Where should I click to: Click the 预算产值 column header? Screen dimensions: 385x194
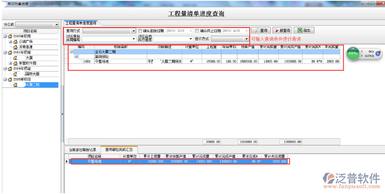[248, 47]
